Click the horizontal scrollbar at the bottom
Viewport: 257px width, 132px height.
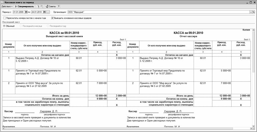(x=127, y=129)
